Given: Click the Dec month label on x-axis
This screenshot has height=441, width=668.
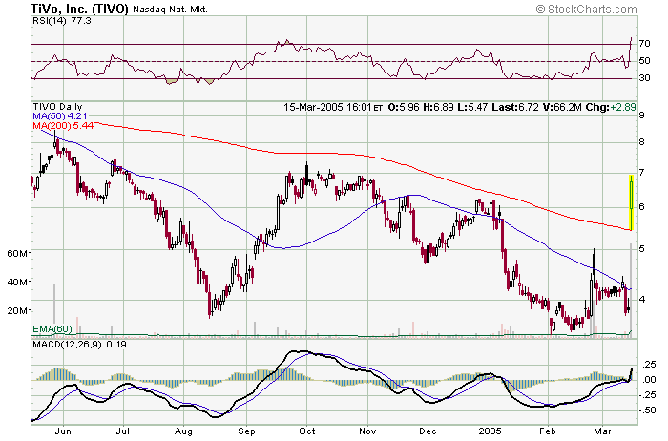Looking at the screenshot, I should [x=428, y=431].
